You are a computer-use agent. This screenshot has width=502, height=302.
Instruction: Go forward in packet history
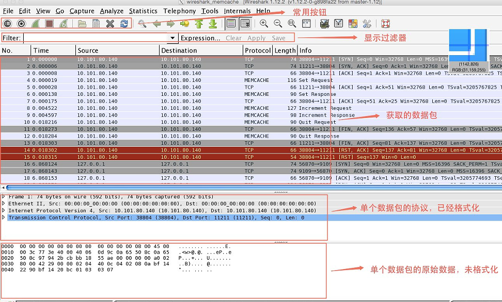tap(170, 24)
